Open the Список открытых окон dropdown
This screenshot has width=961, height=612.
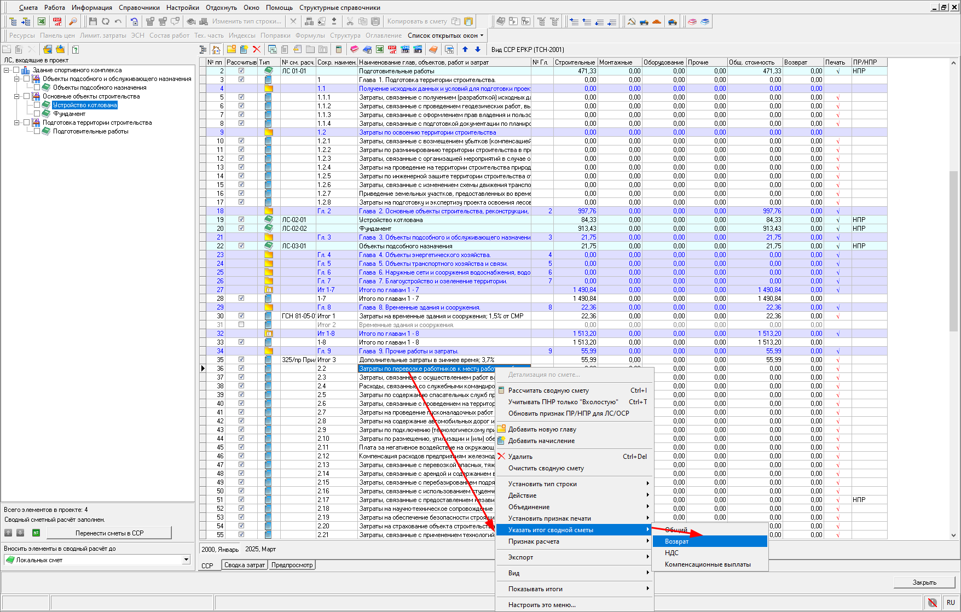pos(445,36)
